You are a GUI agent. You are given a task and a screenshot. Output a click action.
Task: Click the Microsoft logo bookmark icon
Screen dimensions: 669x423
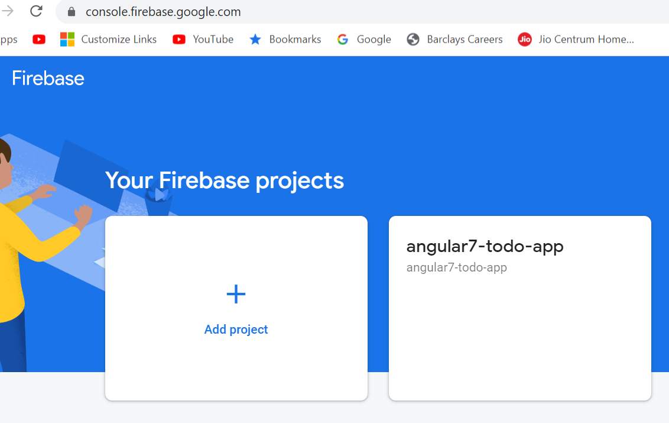click(67, 40)
